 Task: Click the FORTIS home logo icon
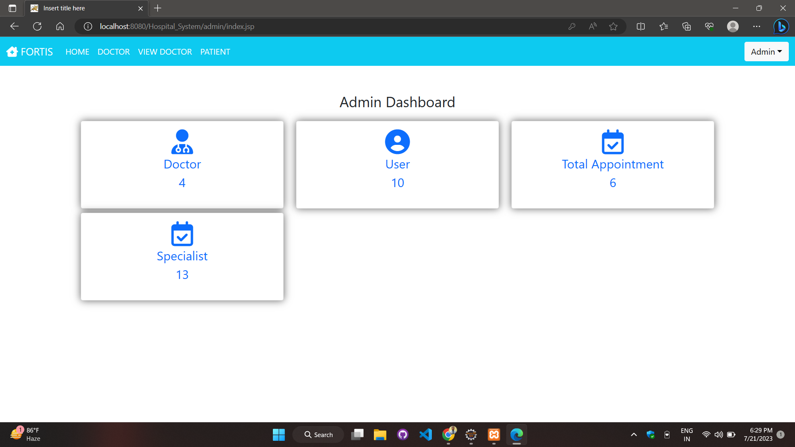[x=12, y=51]
